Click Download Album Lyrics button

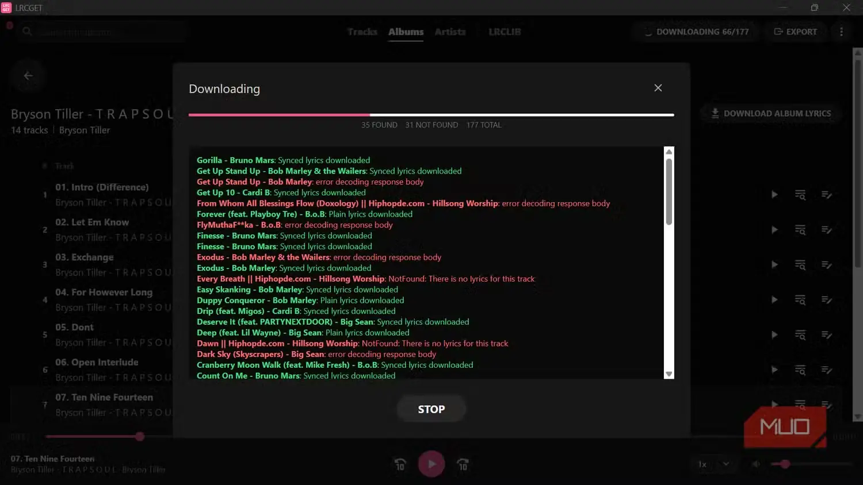coord(771,113)
